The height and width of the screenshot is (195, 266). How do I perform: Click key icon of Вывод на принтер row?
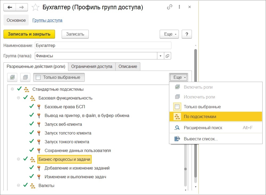coord(39,116)
